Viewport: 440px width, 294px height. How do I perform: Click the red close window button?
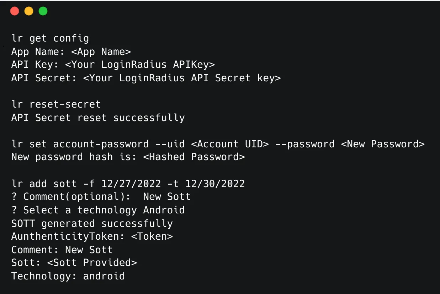click(15, 11)
